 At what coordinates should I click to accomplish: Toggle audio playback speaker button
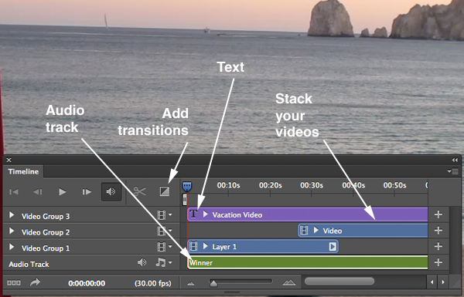[111, 192]
